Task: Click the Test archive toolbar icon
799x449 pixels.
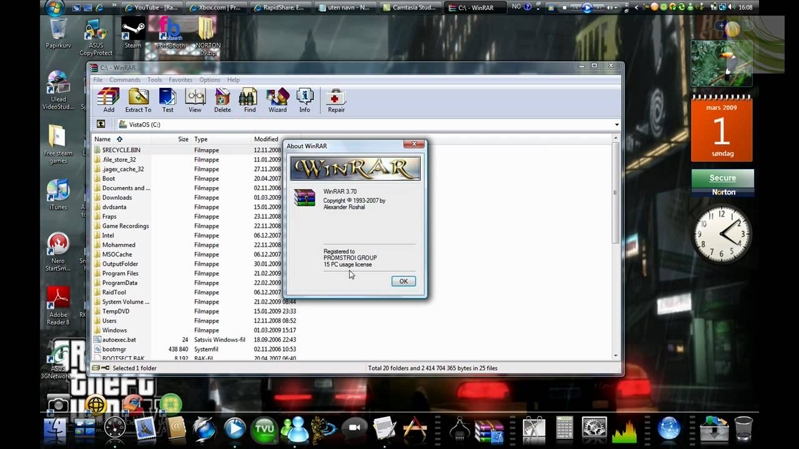Action: click(168, 100)
